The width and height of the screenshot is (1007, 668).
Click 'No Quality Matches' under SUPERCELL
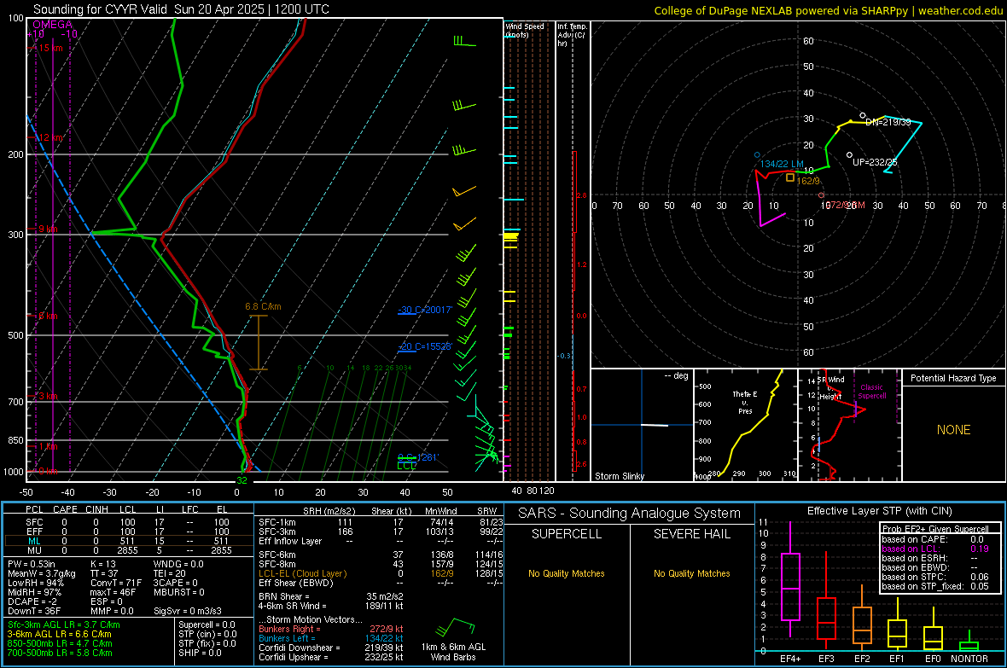(x=567, y=573)
